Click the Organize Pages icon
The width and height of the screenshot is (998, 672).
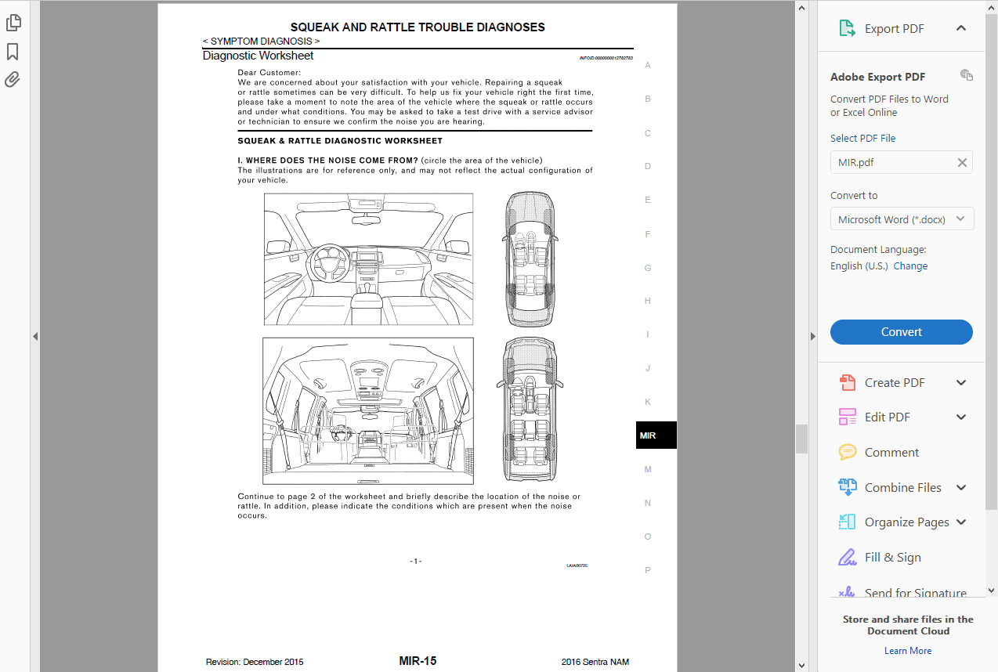[847, 522]
